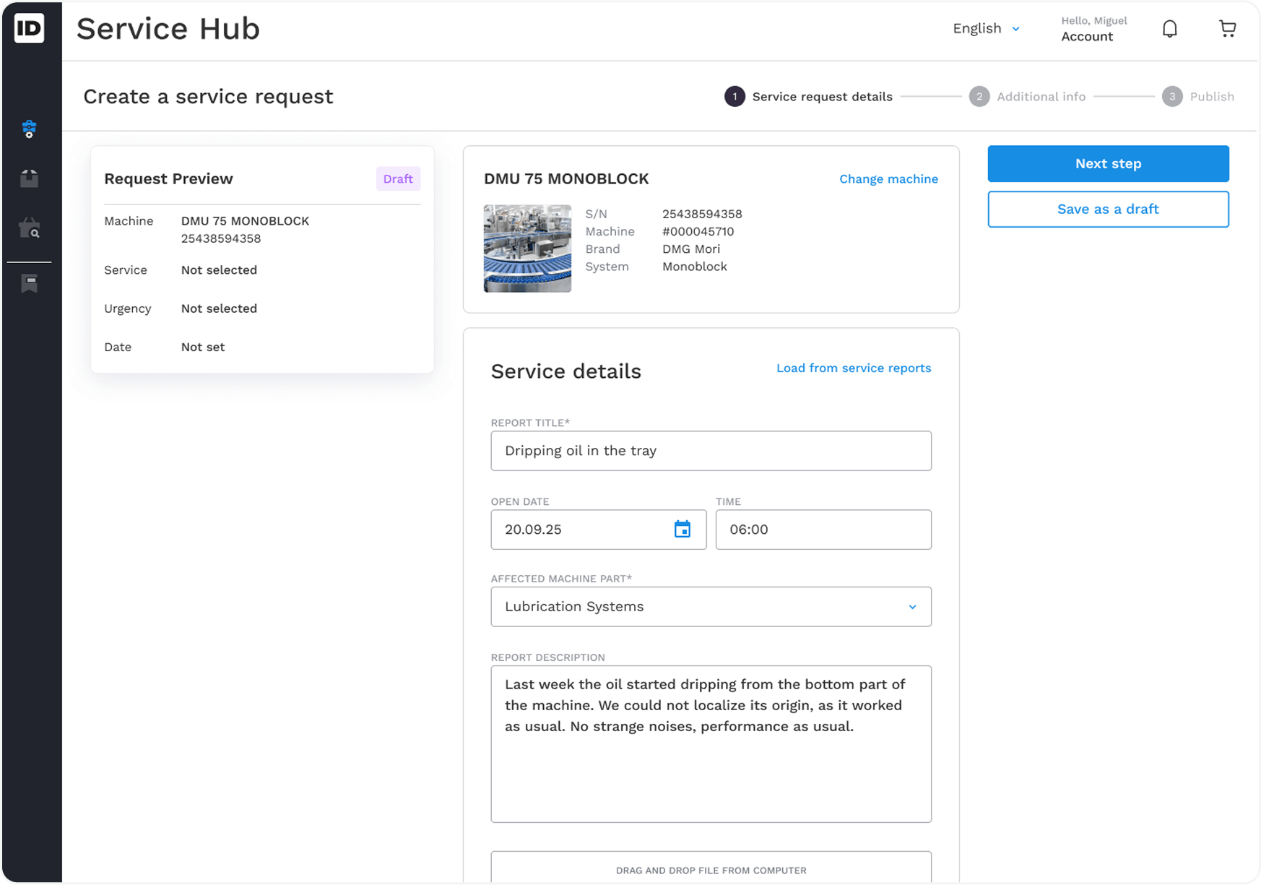Viewport: 1261px width, 885px height.
Task: Click Load from service reports link
Action: (x=853, y=368)
